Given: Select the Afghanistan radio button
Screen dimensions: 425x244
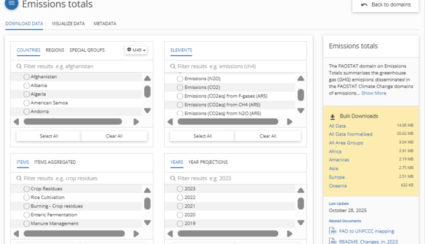Looking at the screenshot, I should point(26,77).
